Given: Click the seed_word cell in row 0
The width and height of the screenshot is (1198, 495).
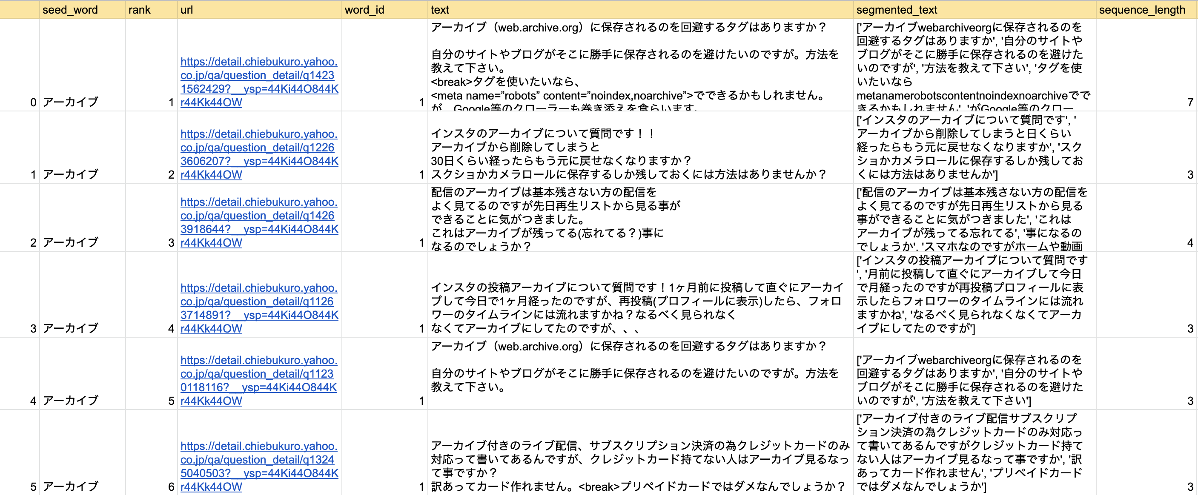Looking at the screenshot, I should coord(71,102).
